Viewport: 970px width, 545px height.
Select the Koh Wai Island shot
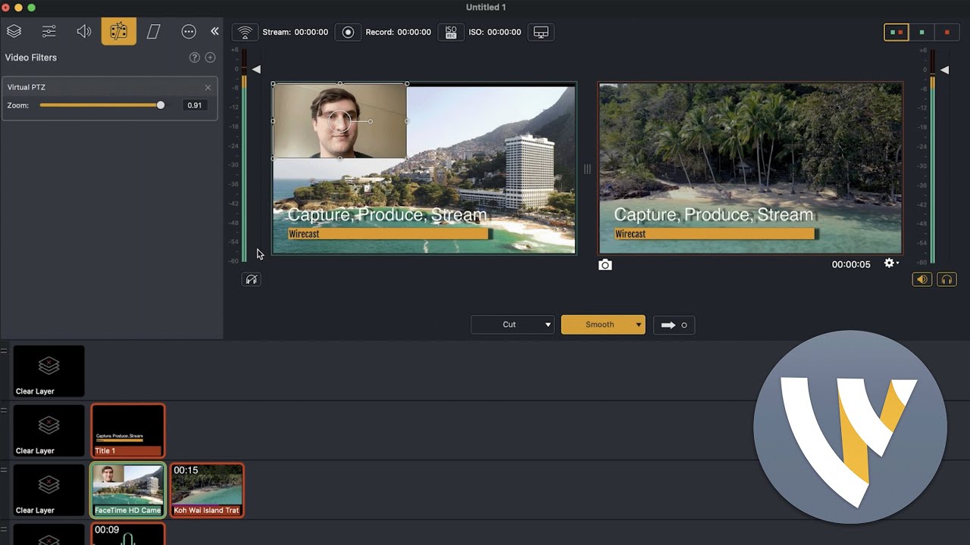click(207, 490)
